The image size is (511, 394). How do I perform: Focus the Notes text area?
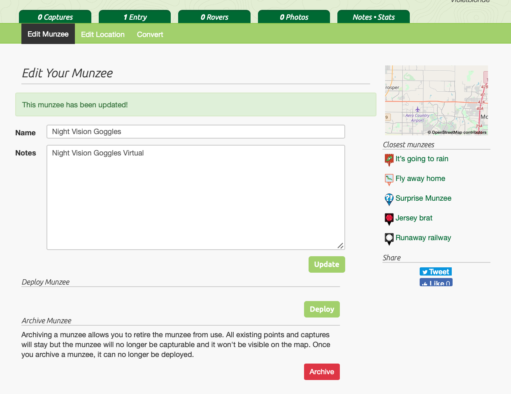pyautogui.click(x=195, y=197)
